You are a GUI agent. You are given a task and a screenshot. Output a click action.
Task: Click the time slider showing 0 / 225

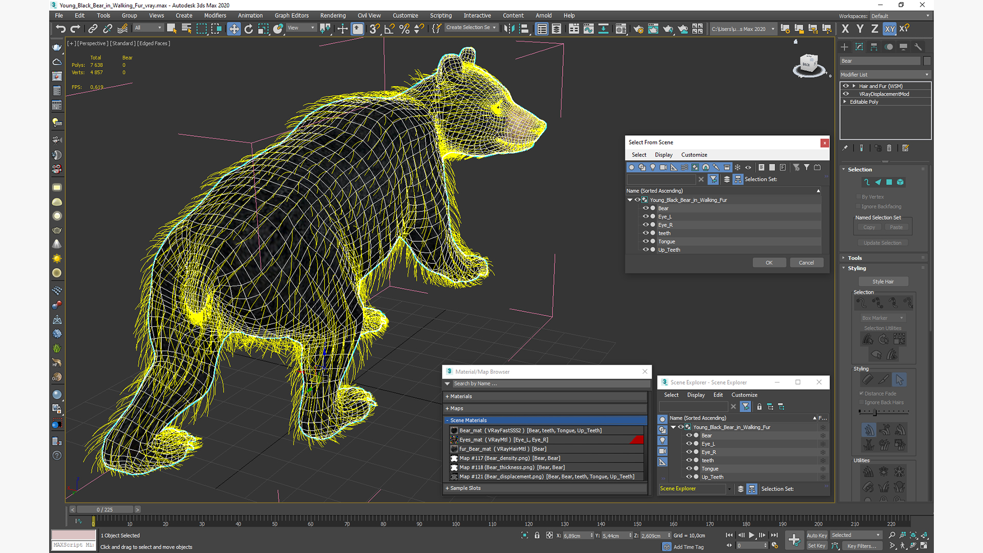(105, 509)
